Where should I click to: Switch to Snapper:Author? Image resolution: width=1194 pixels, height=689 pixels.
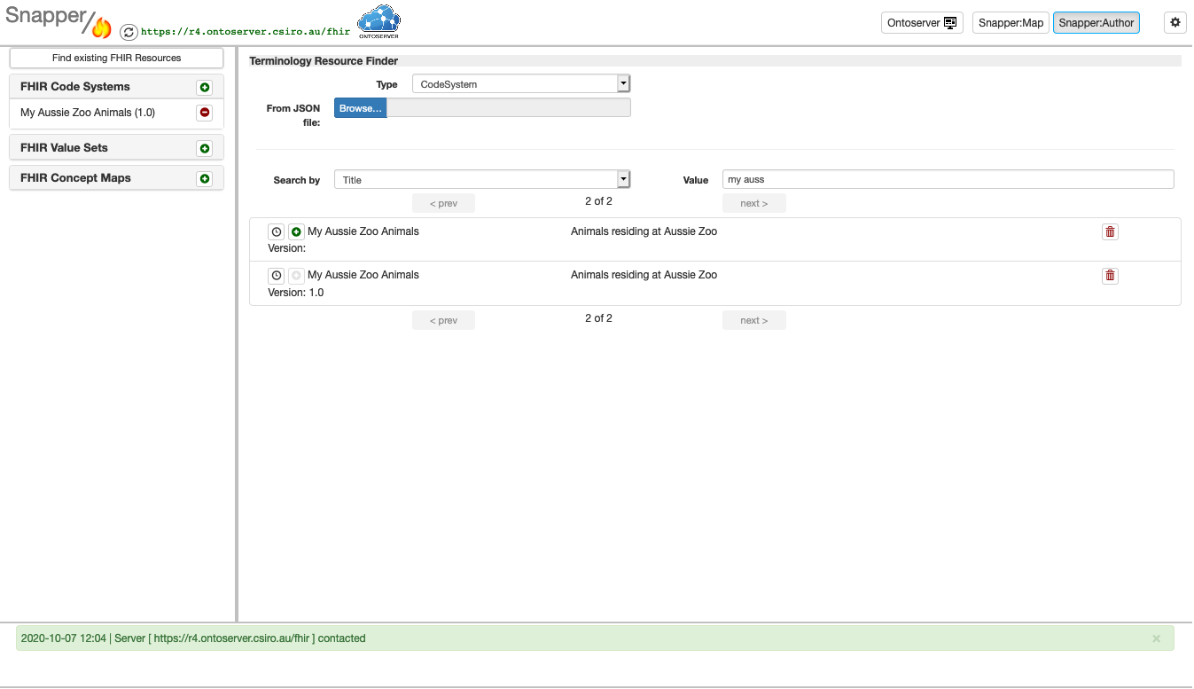pyautogui.click(x=1096, y=23)
